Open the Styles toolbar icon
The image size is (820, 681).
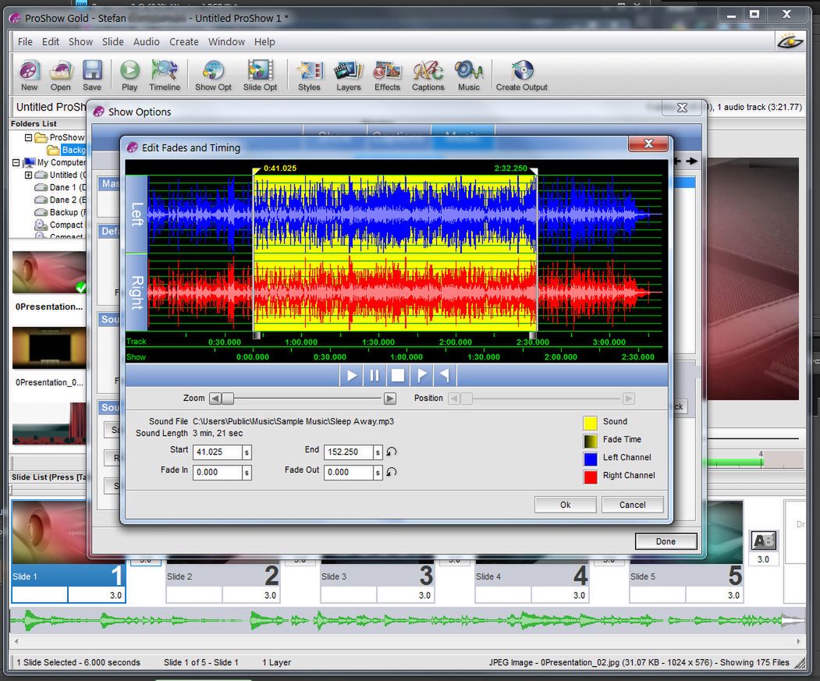(309, 76)
